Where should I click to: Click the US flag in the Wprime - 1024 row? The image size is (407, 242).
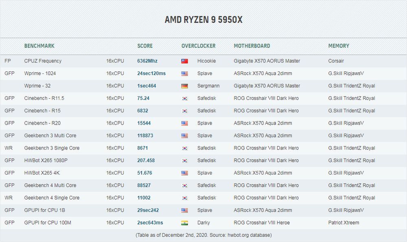coord(184,73)
